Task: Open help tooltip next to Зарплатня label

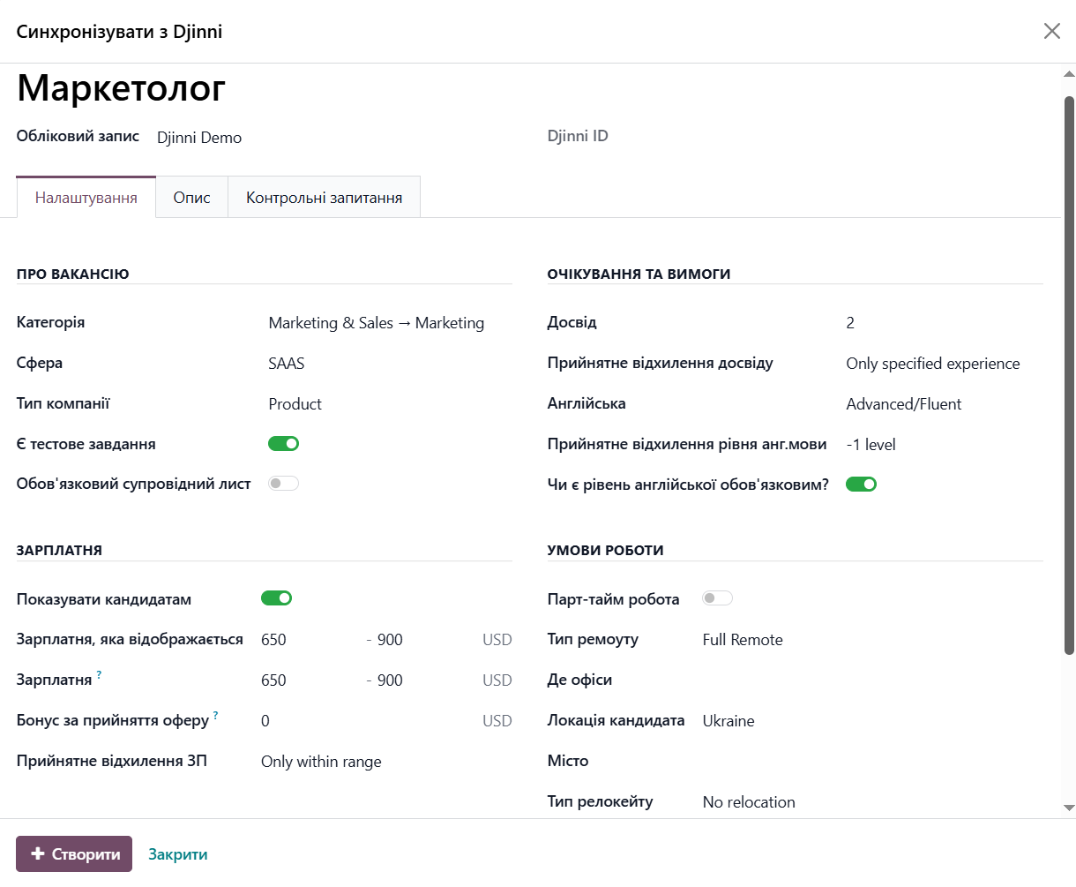Action: pos(99,675)
